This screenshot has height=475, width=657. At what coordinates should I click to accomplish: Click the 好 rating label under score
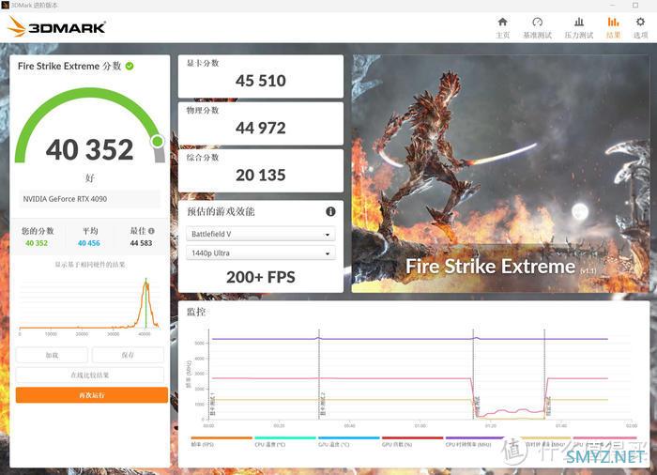[x=90, y=177]
